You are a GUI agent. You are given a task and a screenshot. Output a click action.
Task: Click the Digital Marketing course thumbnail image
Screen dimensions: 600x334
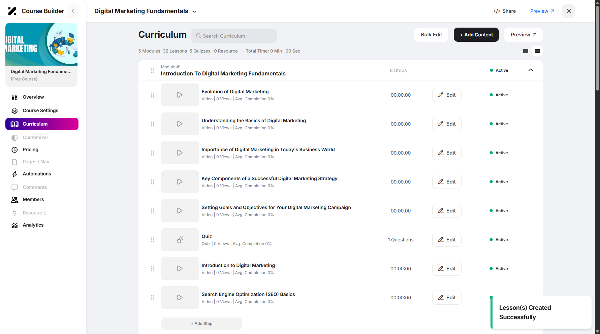(41, 44)
